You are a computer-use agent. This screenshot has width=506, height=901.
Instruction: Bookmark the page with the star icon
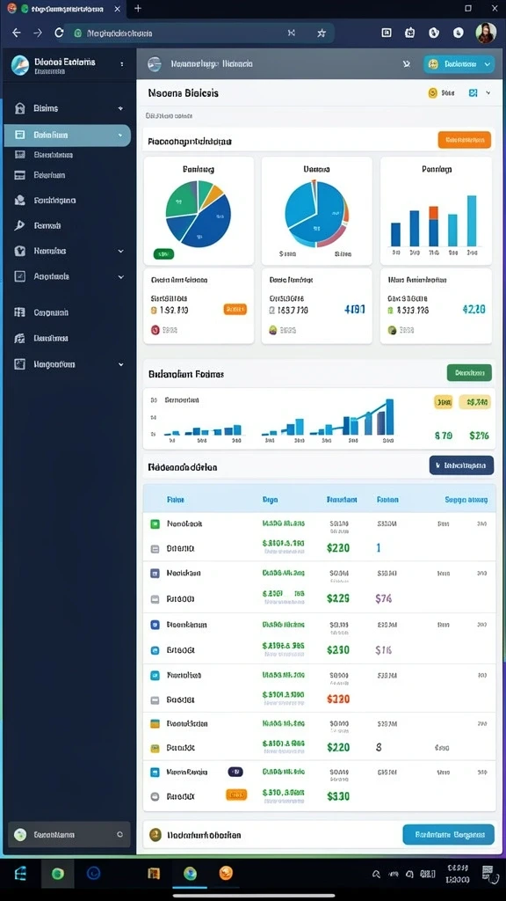322,33
